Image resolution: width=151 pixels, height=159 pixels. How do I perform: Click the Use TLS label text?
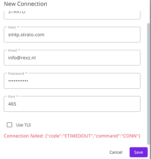point(24,125)
